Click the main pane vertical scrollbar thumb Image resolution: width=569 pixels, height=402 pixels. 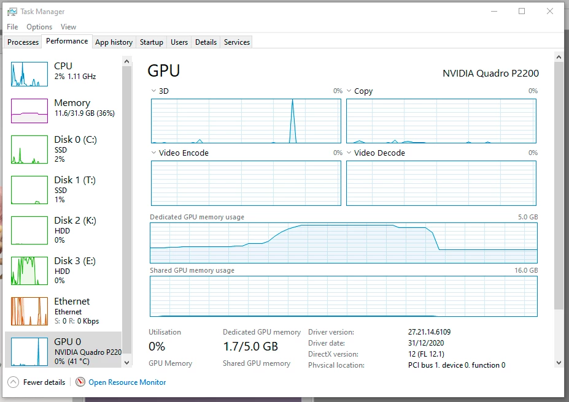click(559, 186)
